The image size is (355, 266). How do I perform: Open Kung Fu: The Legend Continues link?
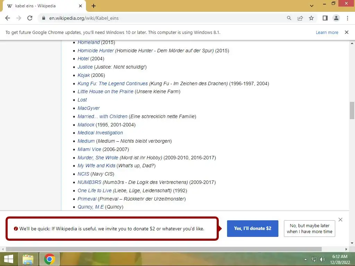tap(113, 83)
